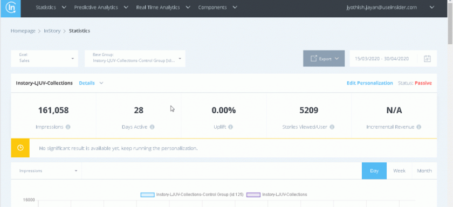Switch chart to Month view
453x207 pixels.
(x=424, y=171)
